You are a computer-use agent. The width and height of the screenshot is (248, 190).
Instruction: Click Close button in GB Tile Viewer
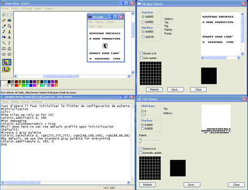236,185
